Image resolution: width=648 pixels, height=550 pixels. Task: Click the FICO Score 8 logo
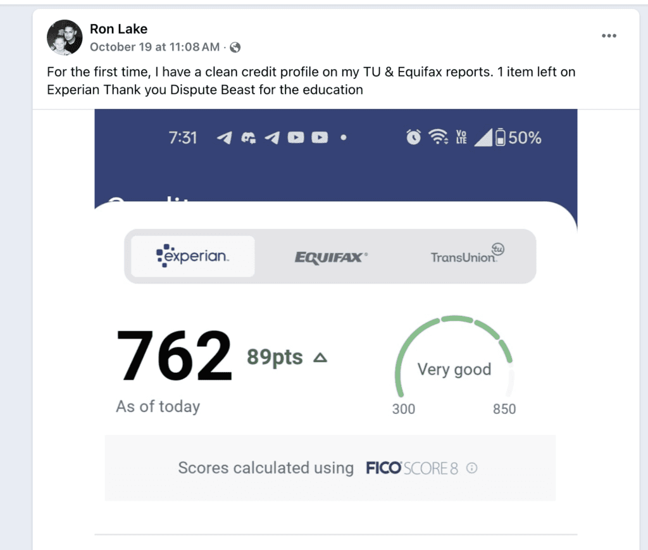pyautogui.click(x=412, y=468)
